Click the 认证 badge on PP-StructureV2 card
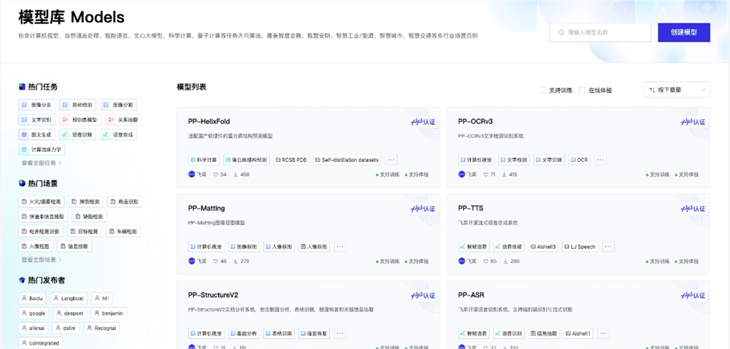This screenshot has width=730, height=349. click(x=421, y=296)
